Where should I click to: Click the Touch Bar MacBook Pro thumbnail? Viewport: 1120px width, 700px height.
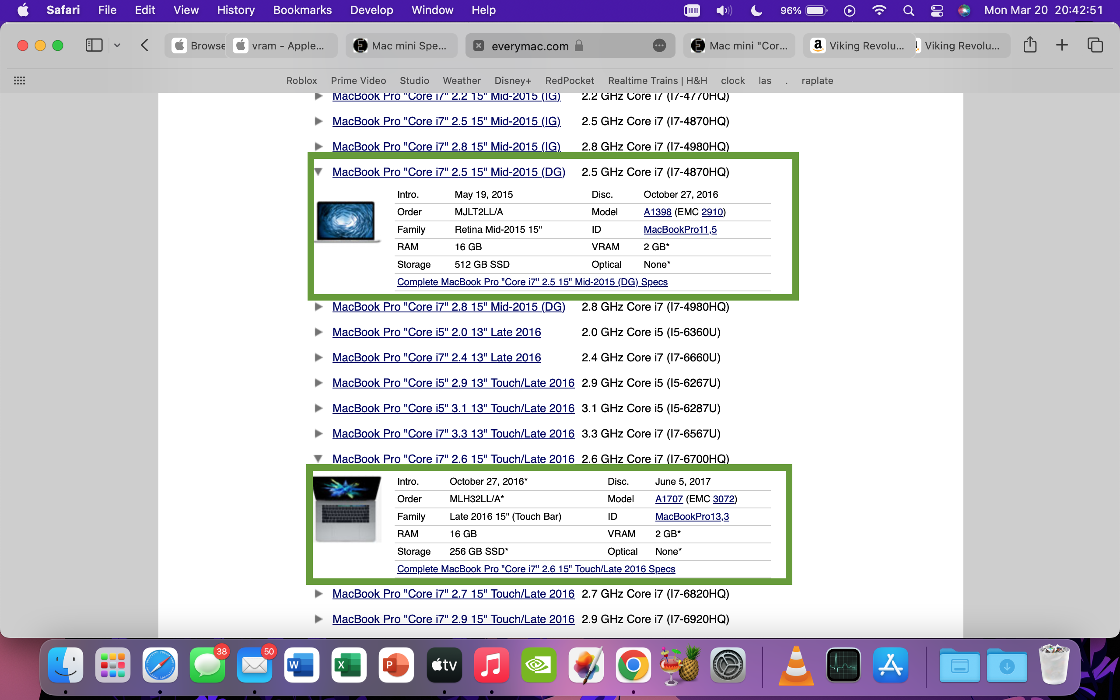(x=347, y=509)
